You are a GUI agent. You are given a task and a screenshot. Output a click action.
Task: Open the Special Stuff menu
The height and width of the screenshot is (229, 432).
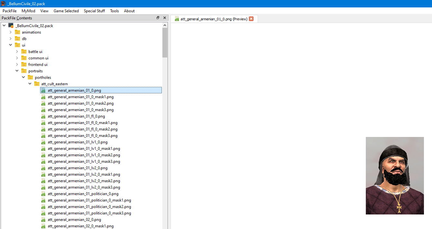click(x=94, y=11)
